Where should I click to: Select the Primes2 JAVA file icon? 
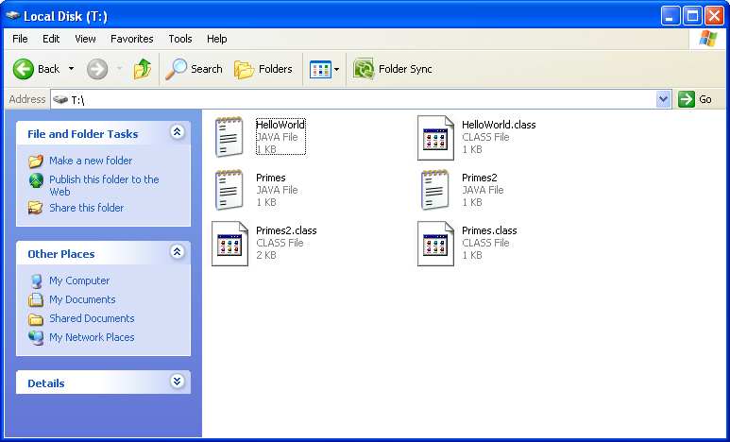435,189
